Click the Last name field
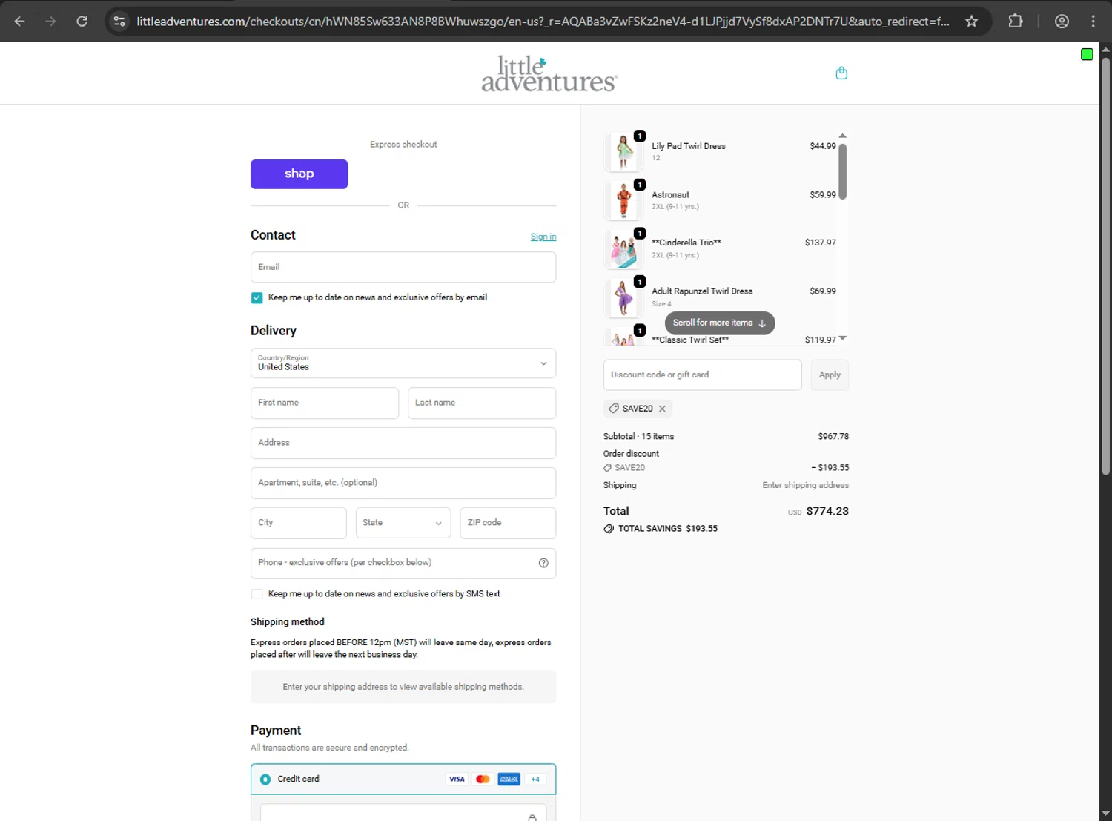The image size is (1112, 821). [x=482, y=403]
